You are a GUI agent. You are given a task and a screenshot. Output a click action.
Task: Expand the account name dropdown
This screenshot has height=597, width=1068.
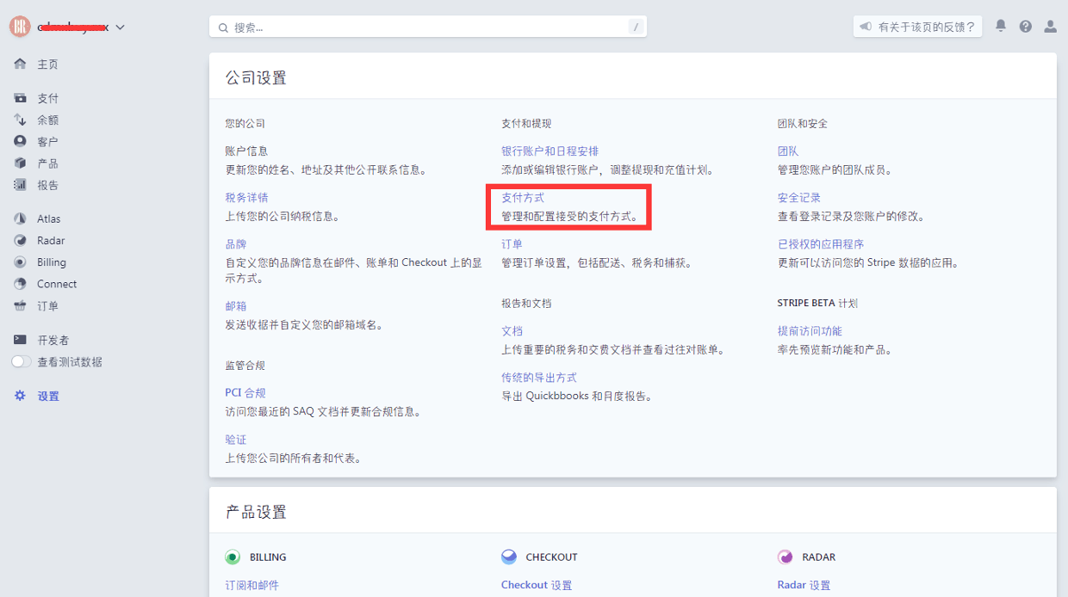120,27
